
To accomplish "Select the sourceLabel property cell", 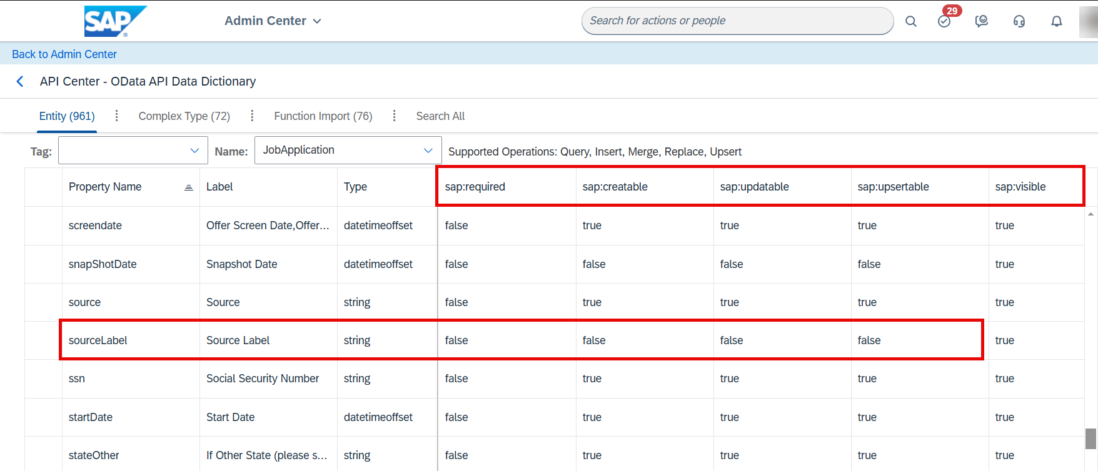I will pyautogui.click(x=131, y=340).
